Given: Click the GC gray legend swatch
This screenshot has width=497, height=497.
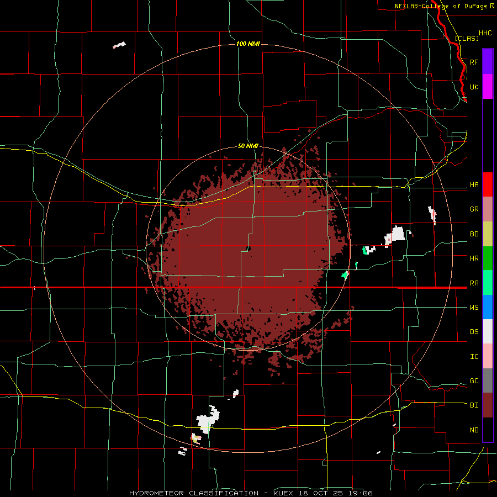Looking at the screenshot, I should (488, 380).
